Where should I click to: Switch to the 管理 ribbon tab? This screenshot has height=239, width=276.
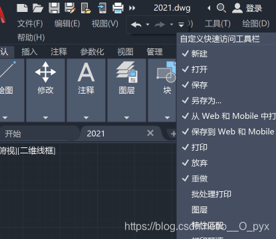click(x=154, y=52)
